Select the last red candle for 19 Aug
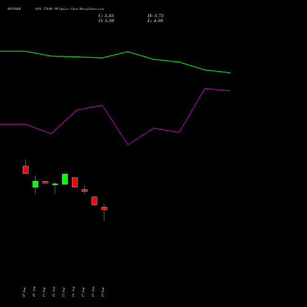Image resolution: width=307 pixels, height=307 pixels. [104, 208]
